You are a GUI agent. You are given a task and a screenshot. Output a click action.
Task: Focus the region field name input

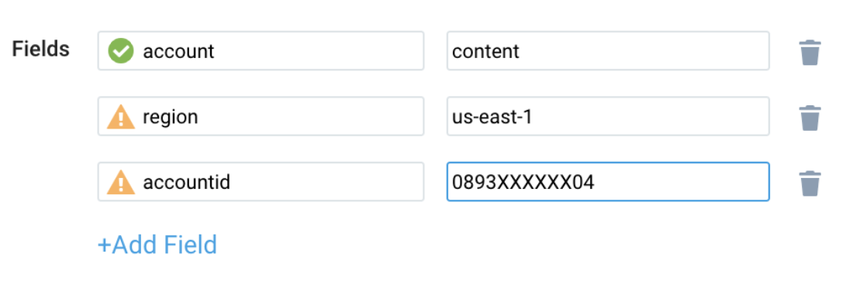(x=261, y=116)
